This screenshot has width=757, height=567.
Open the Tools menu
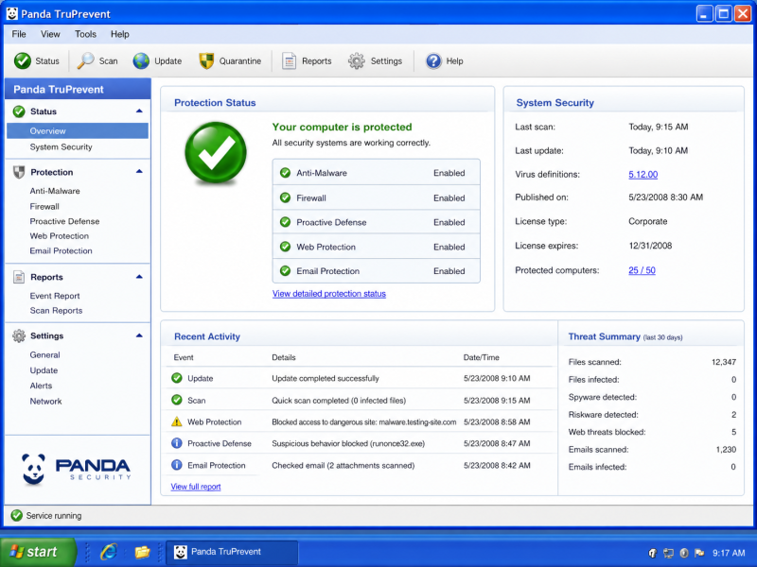[85, 34]
